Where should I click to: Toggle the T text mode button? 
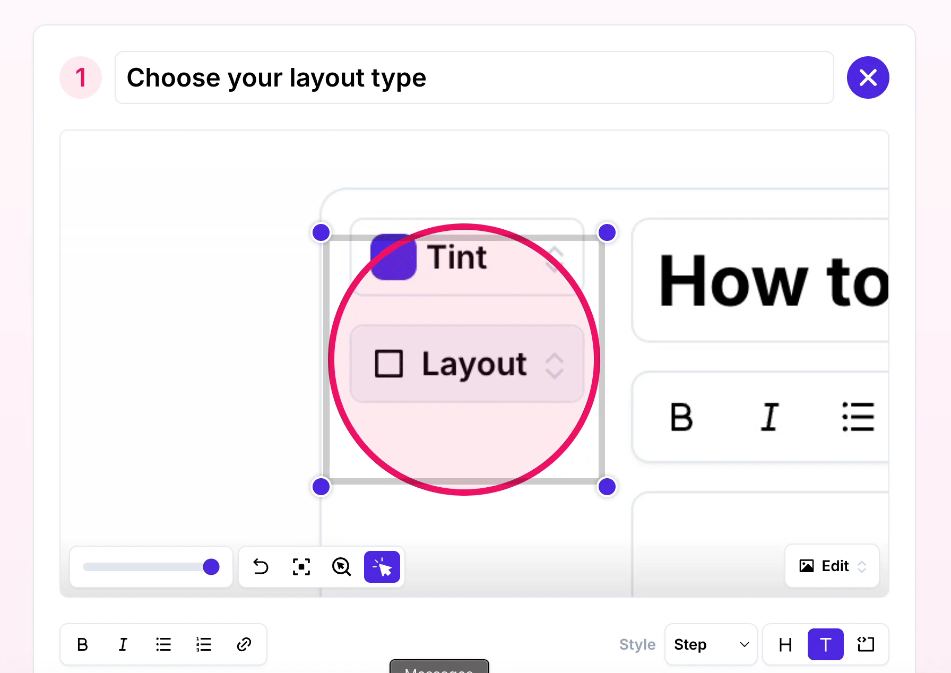[x=825, y=644]
